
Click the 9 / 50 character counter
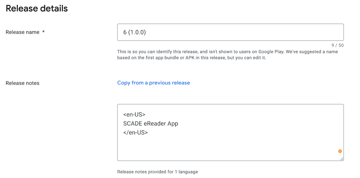click(337, 45)
